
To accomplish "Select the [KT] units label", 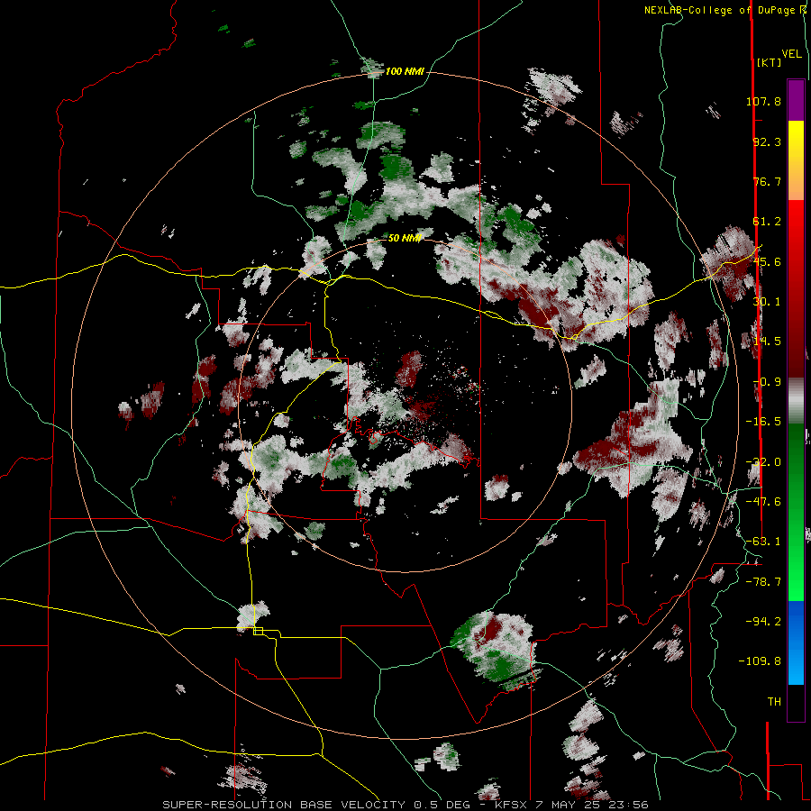I will (770, 62).
